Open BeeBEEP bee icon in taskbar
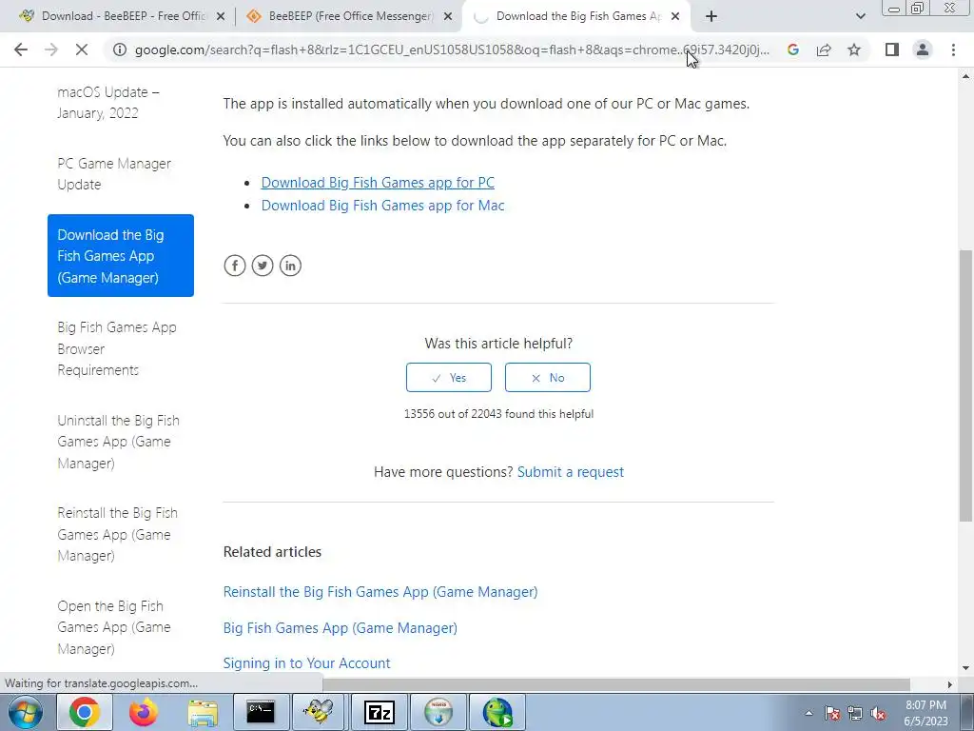974x731 pixels. (319, 712)
